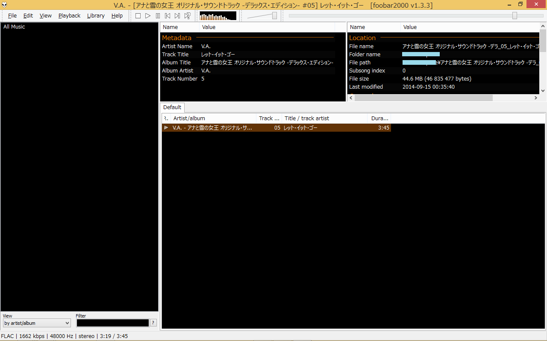Click the filter help '?' button
547x341 pixels.
point(153,323)
